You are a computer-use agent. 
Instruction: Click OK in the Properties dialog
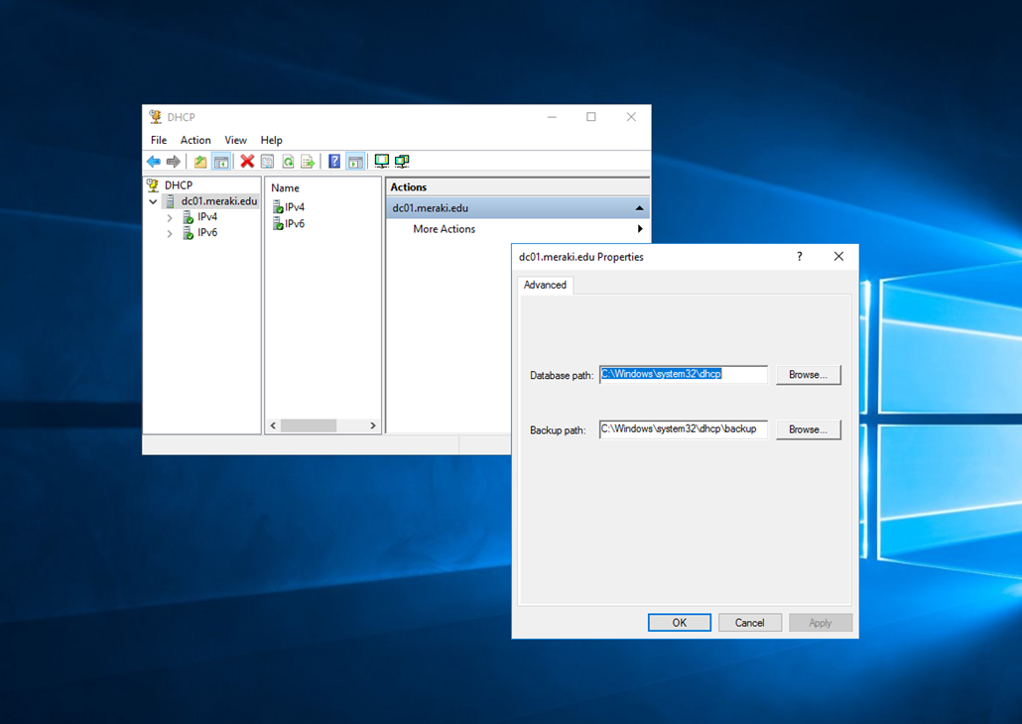click(x=679, y=622)
